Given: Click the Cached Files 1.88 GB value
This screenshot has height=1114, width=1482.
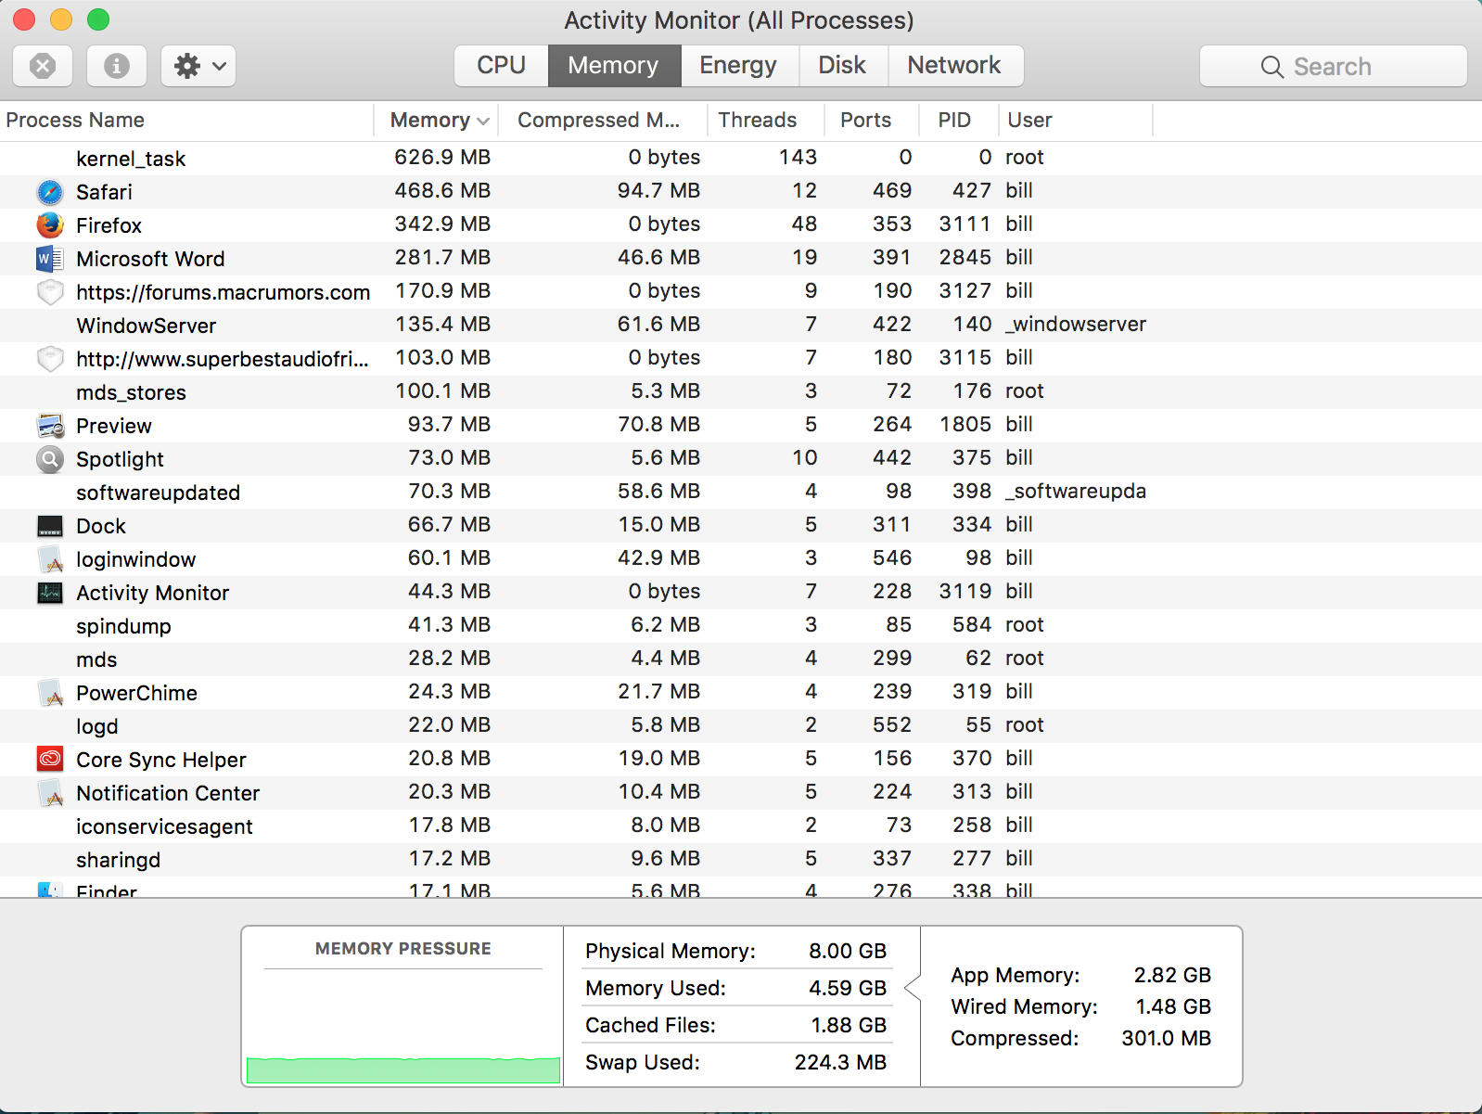Looking at the screenshot, I should coord(849,1026).
